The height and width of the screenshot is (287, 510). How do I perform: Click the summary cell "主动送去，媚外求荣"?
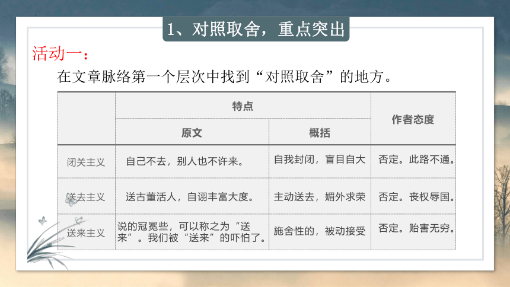pyautogui.click(x=320, y=196)
